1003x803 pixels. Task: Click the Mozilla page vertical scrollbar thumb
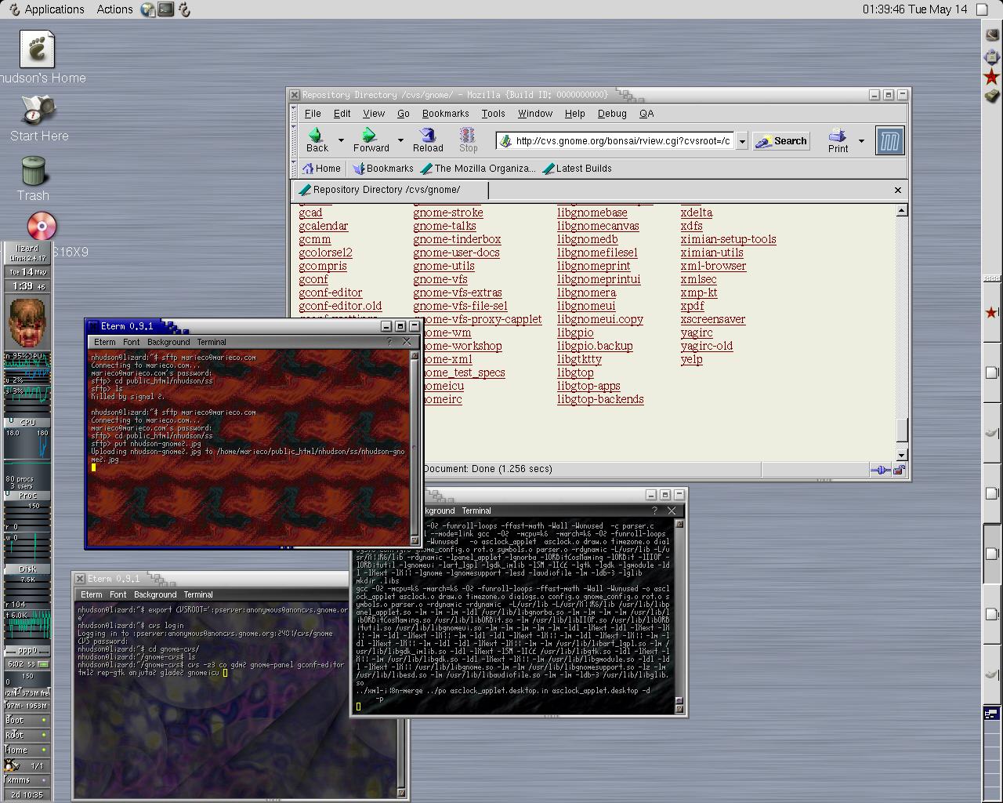[x=901, y=430]
